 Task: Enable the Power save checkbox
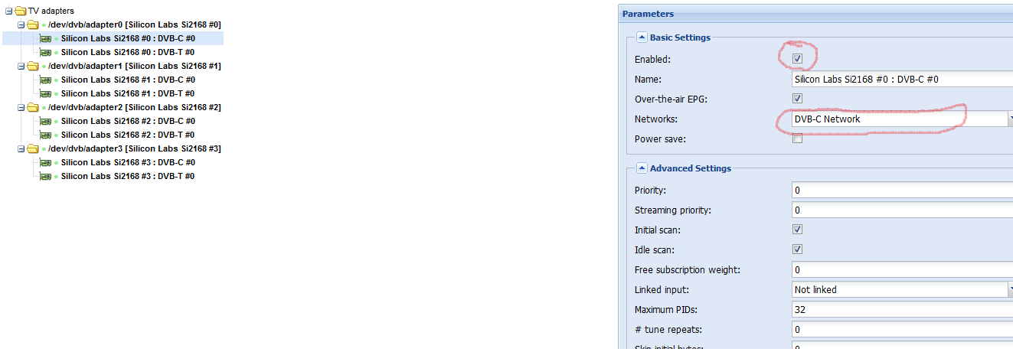(x=797, y=139)
